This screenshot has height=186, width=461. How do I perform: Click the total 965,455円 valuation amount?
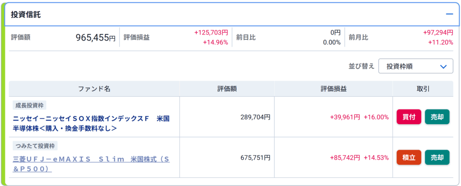pyautogui.click(x=95, y=38)
